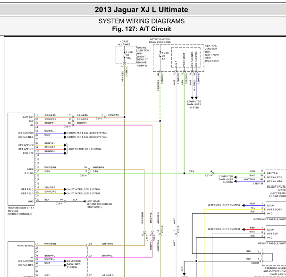Viewport: 286px width, 277px height.
Task: Click "C31-A" connector label on GRN wire
Action: [209, 176]
